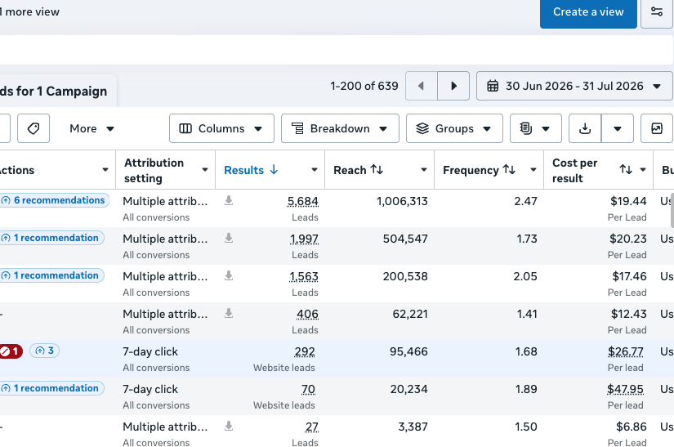Screen dimensions: 674x447
Task: Go to next page of results
Action: tap(453, 86)
